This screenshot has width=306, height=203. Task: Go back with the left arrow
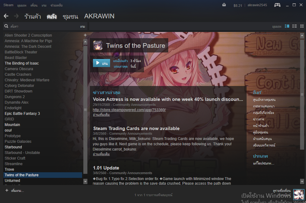pos(6,16)
